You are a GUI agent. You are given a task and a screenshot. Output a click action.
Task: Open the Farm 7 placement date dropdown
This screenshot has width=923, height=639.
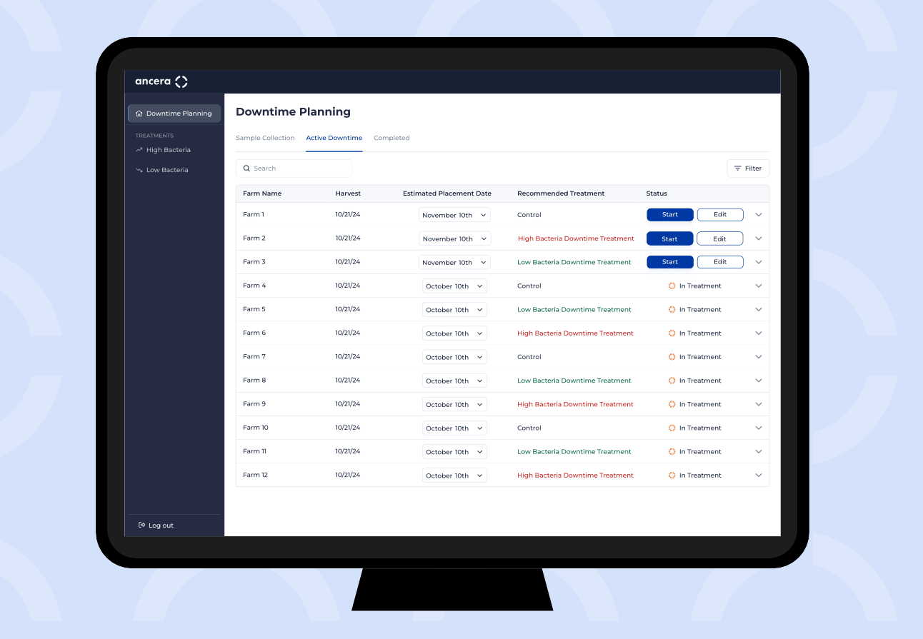click(x=454, y=357)
